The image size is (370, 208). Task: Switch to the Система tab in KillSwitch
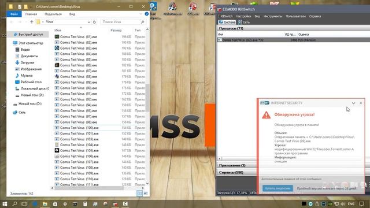(227, 22)
